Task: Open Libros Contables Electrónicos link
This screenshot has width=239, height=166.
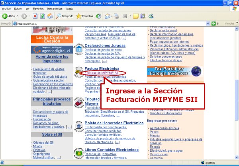Action: 112,150
